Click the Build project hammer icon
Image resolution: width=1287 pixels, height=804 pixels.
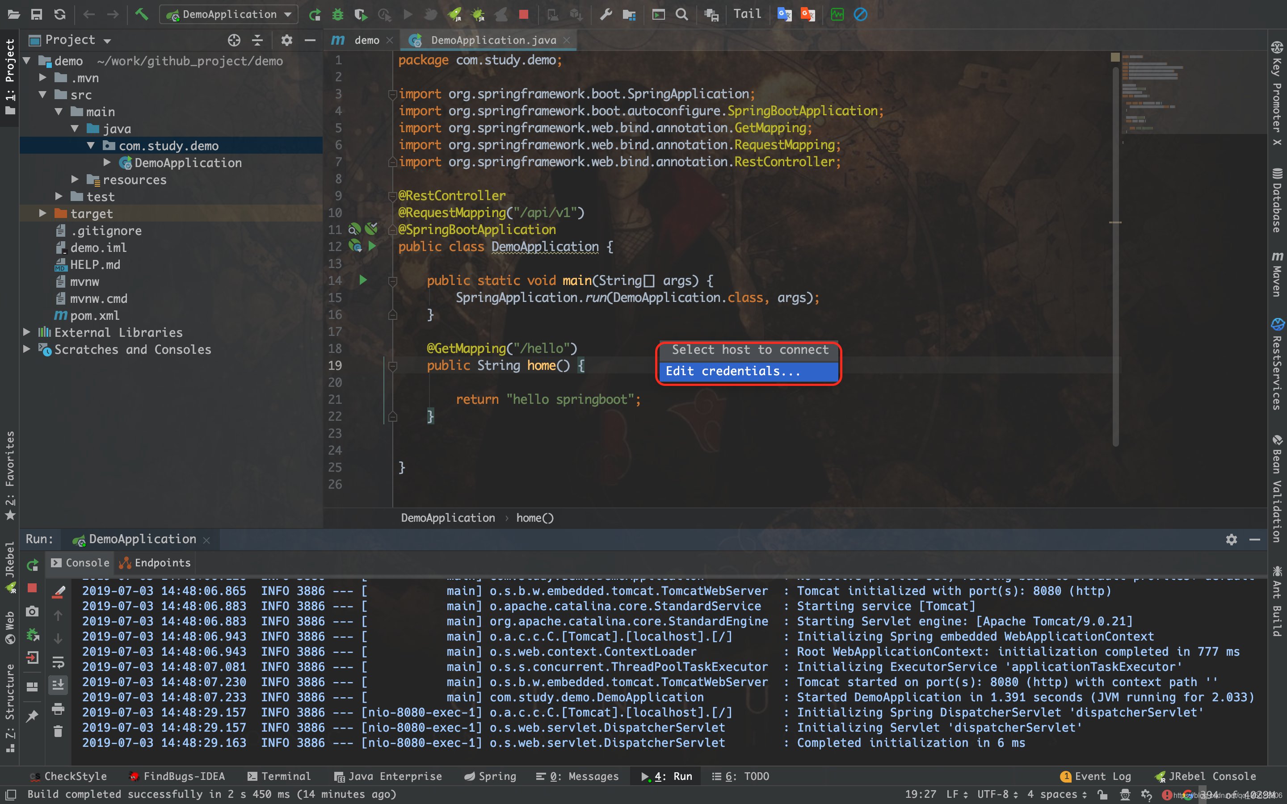(x=142, y=14)
